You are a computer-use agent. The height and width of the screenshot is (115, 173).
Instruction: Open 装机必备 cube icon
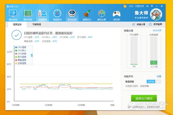(x=102, y=13)
